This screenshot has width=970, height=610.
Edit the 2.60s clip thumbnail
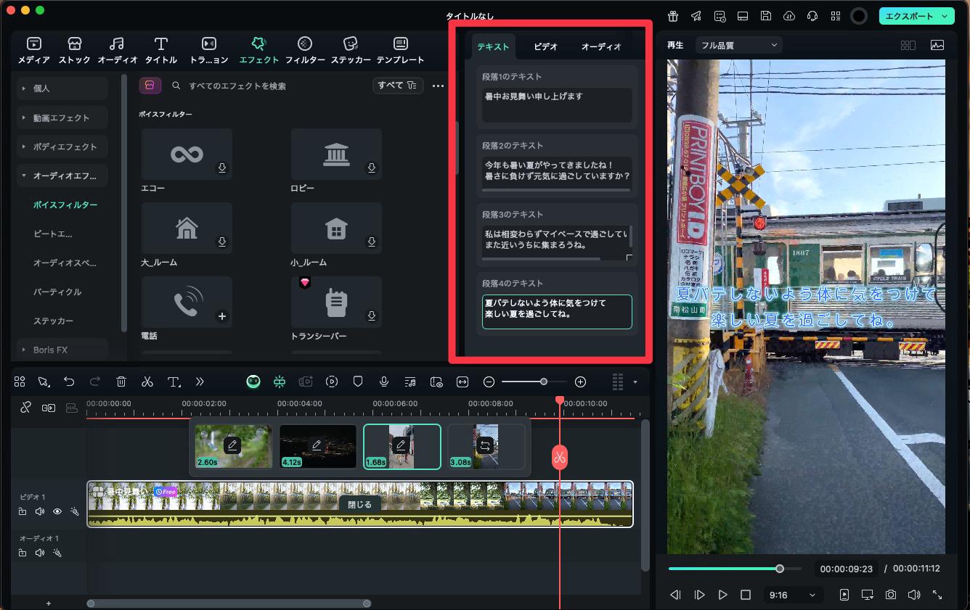pos(233,446)
